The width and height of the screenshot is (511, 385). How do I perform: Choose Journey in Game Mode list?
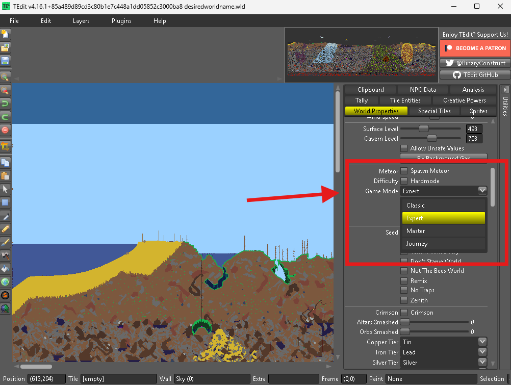coord(444,244)
